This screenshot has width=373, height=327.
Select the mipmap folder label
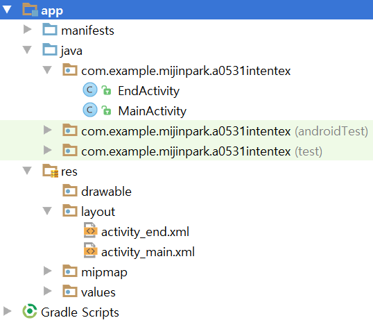[104, 272]
